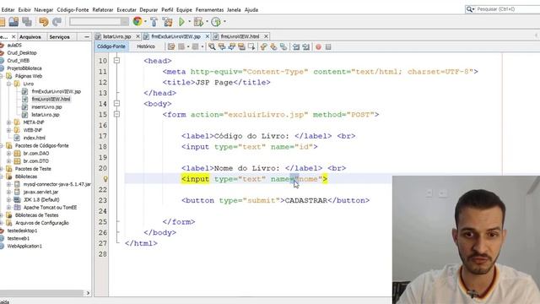Expand the br.com.DAO package node

(9, 154)
